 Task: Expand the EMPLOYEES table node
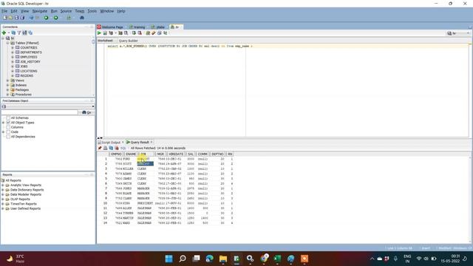(13, 57)
